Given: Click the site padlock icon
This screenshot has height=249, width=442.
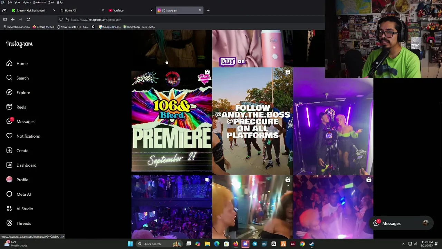Looking at the screenshot, I should pyautogui.click(x=67, y=19).
